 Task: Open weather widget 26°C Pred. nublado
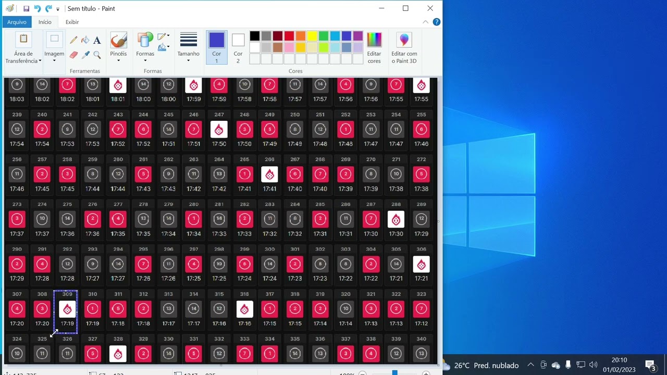tap(480, 365)
